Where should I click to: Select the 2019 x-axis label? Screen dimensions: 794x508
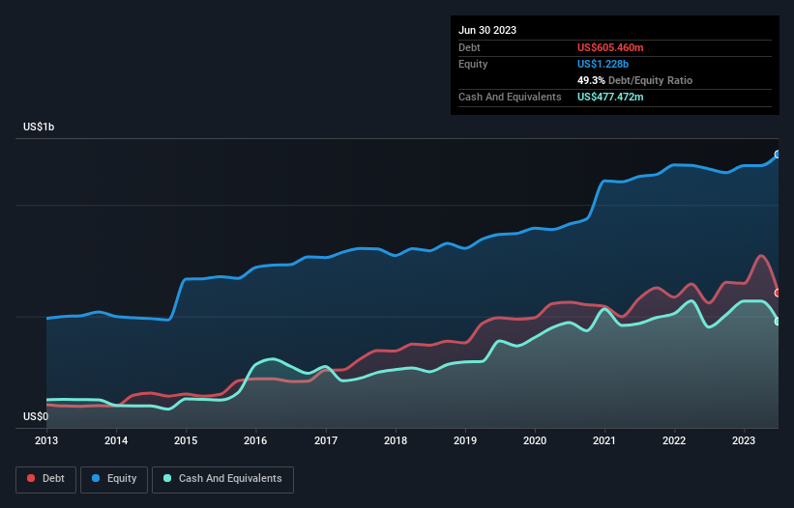pos(465,440)
